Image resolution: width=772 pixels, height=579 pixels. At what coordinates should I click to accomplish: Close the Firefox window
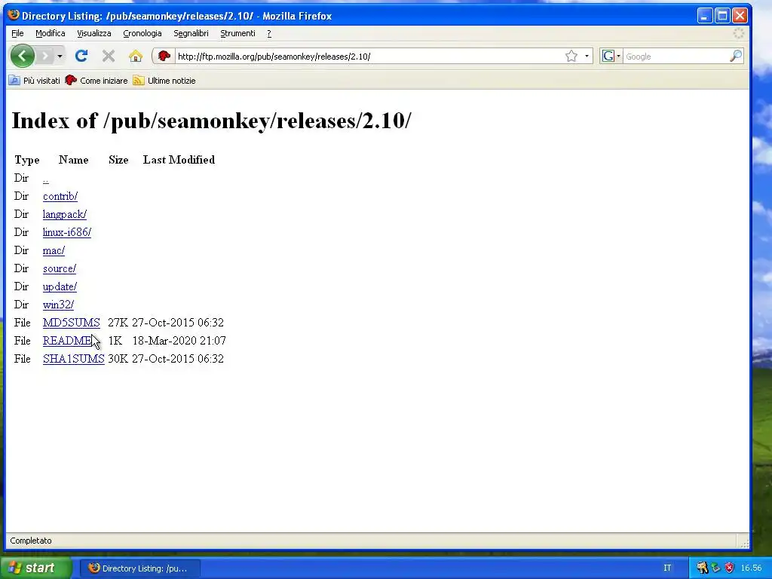pos(740,16)
